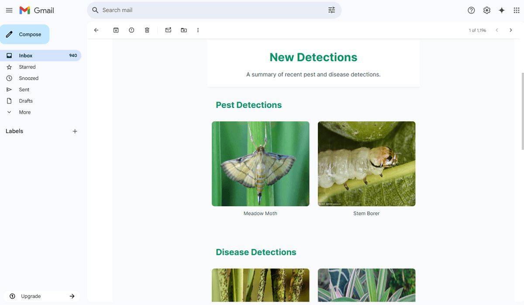The width and height of the screenshot is (524, 305).
Task: Toggle the main menu hamburger
Action: pyautogui.click(x=9, y=10)
